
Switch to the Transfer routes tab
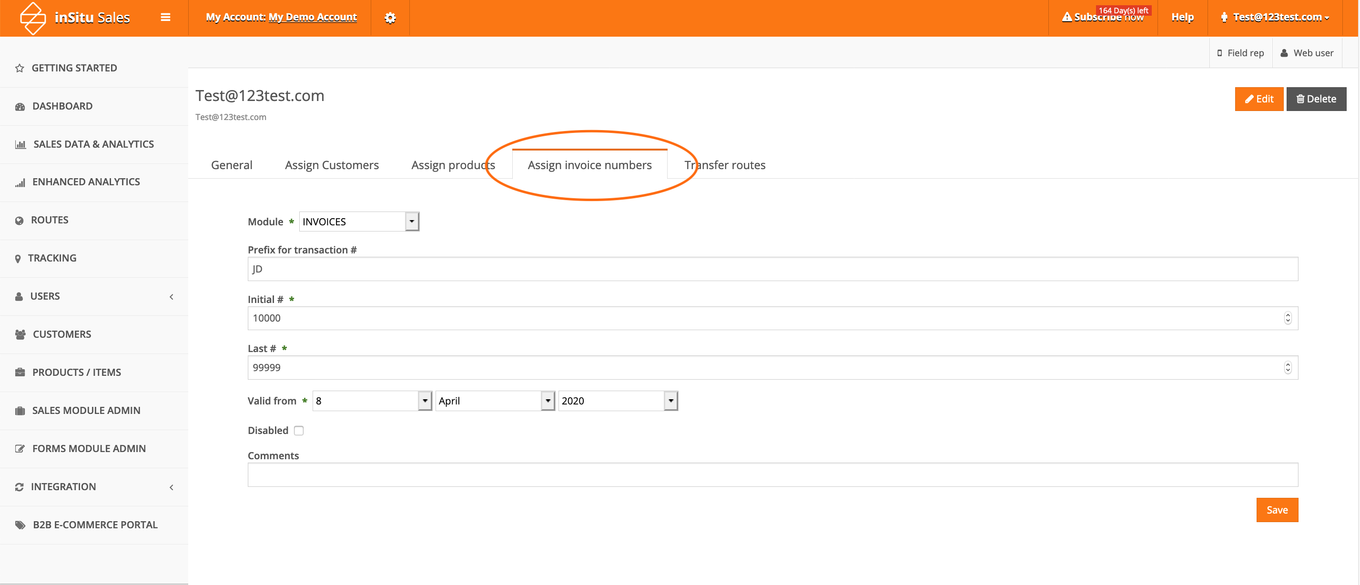(724, 165)
